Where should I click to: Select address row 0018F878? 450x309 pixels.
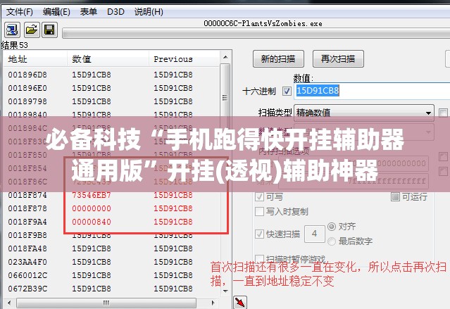(111, 208)
